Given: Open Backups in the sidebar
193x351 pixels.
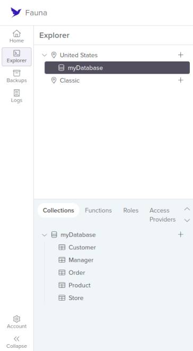Looking at the screenshot, I should 16,76.
